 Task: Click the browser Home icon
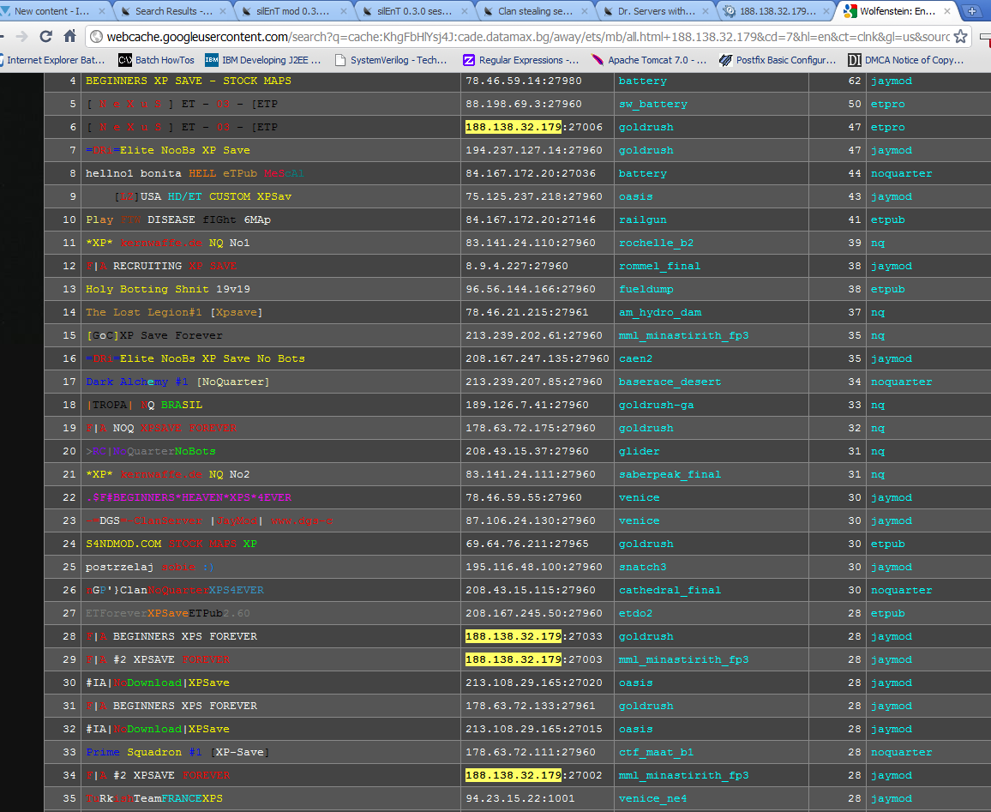coord(69,37)
